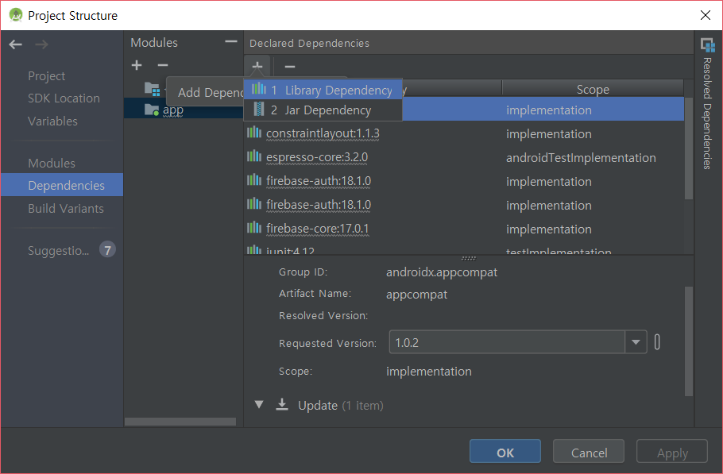The height and width of the screenshot is (474, 723).
Task: Click the back navigation arrow
Action: coord(15,44)
